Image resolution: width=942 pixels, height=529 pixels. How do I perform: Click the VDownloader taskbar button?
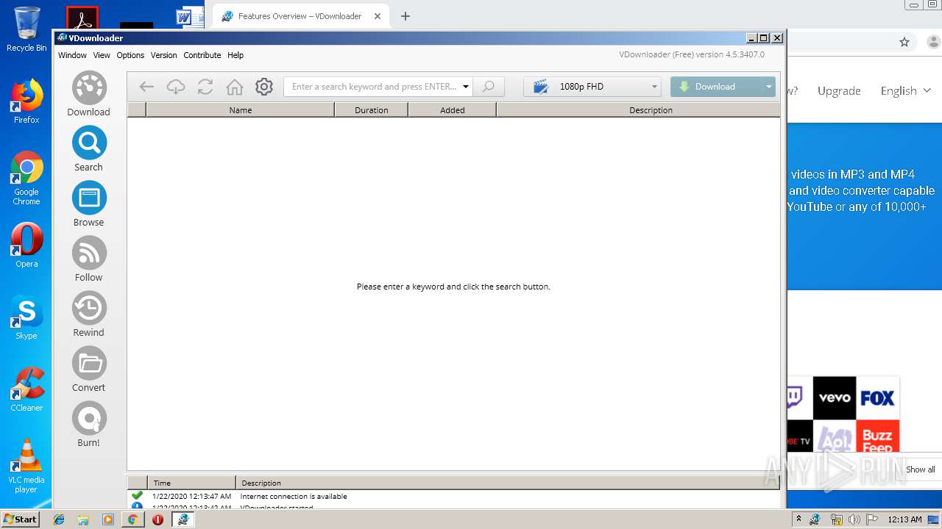(x=183, y=519)
